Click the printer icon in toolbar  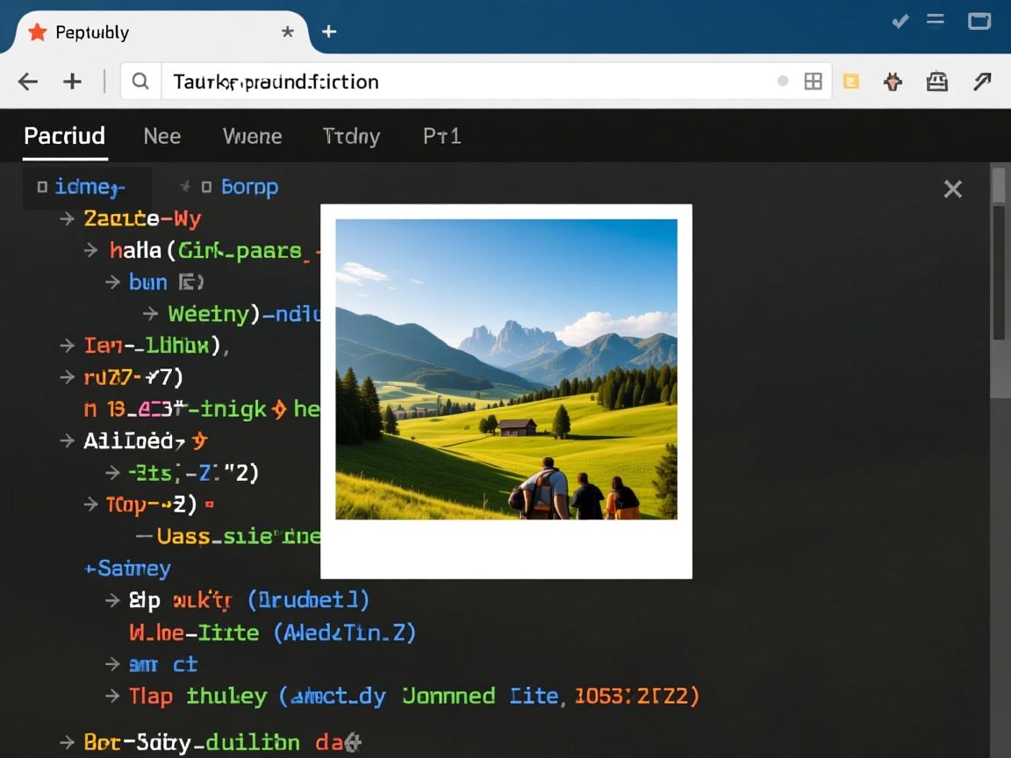937,82
